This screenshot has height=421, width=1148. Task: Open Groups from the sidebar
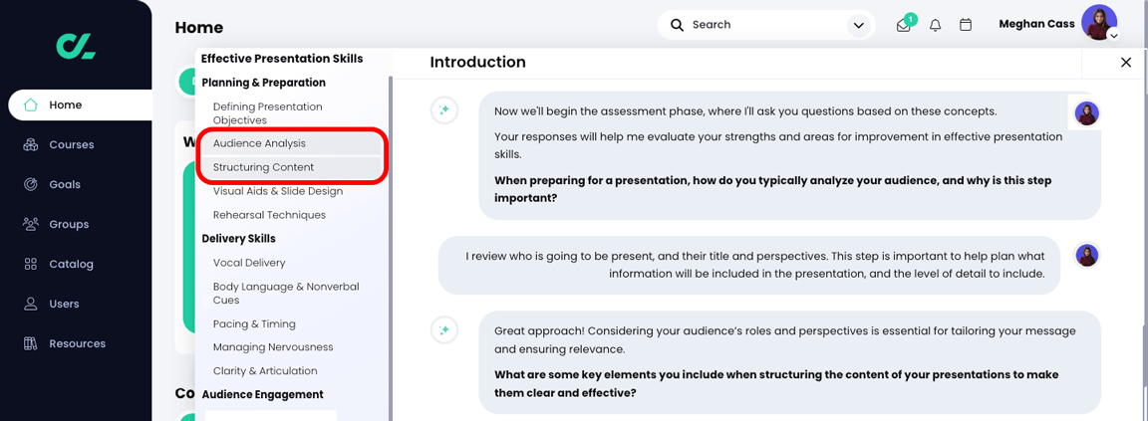(x=68, y=224)
